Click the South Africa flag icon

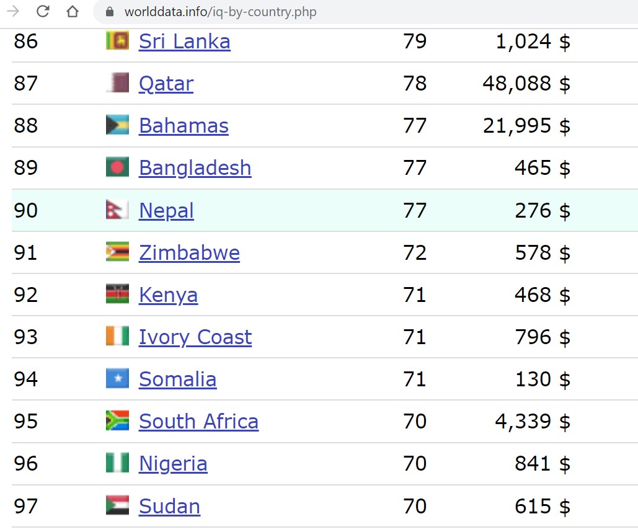pyautogui.click(x=117, y=420)
